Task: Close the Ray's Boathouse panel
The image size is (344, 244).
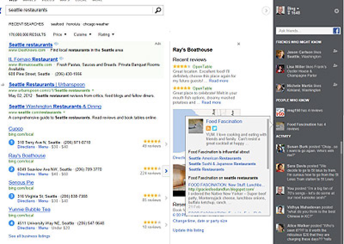Action: pyautogui.click(x=239, y=44)
